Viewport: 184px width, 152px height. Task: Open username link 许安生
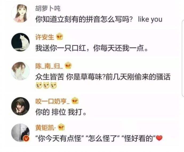click(x=45, y=37)
